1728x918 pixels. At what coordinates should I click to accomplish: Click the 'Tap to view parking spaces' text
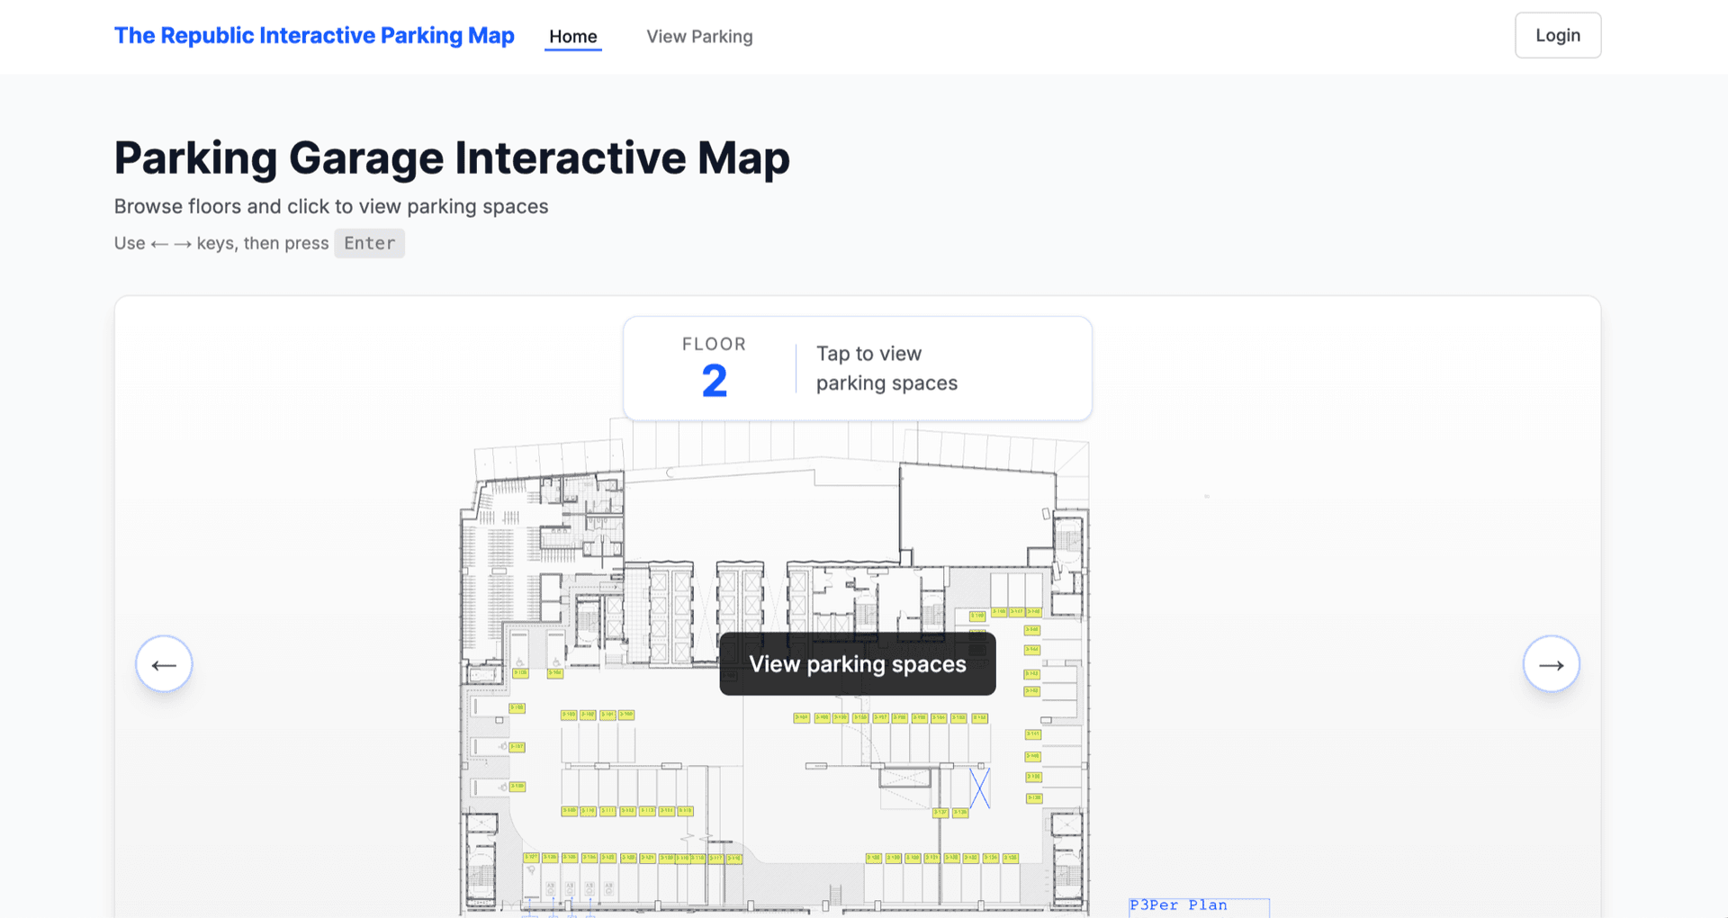click(x=886, y=368)
